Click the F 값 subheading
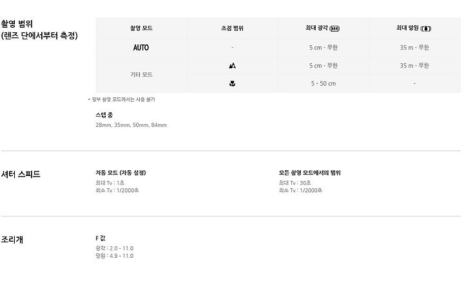This screenshot has width=464, height=281. pyautogui.click(x=101, y=238)
